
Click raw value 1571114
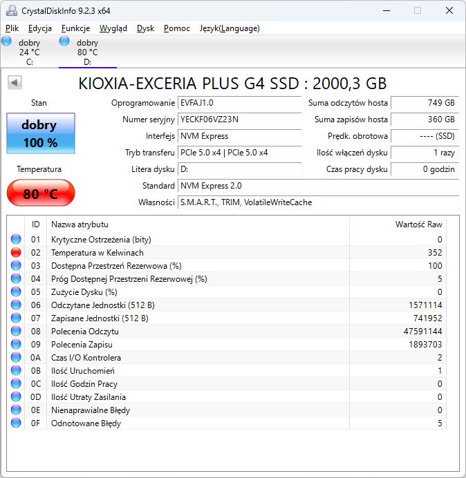coord(425,305)
